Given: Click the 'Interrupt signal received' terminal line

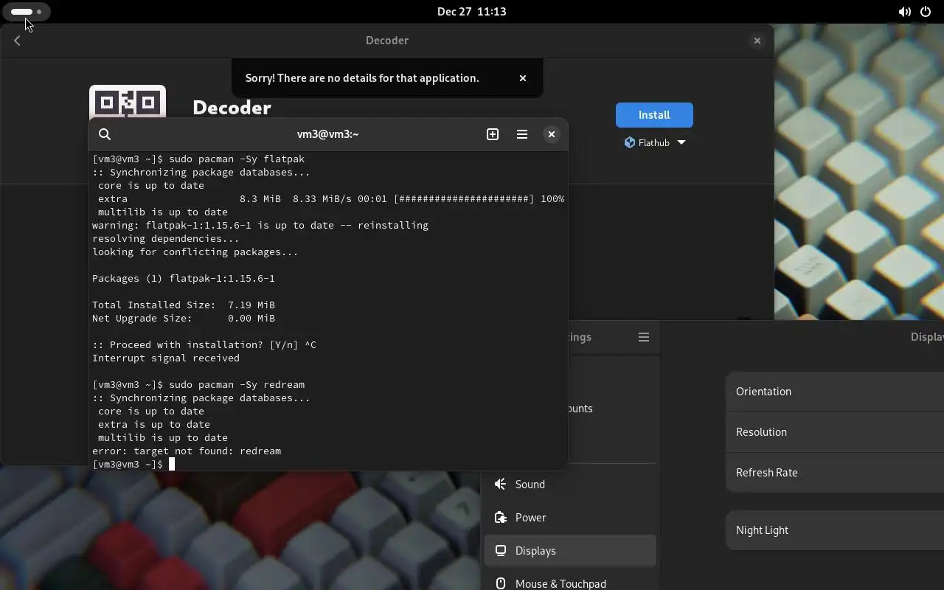Looking at the screenshot, I should [x=166, y=358].
